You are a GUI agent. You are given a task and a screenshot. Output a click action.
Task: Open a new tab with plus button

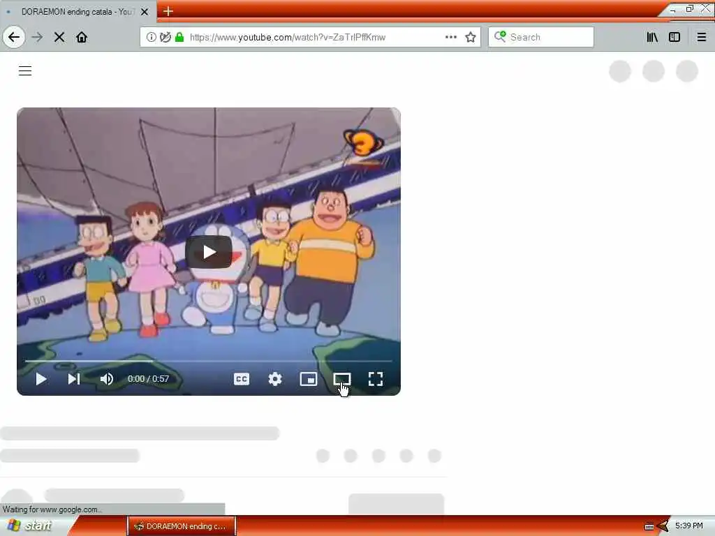(168, 11)
